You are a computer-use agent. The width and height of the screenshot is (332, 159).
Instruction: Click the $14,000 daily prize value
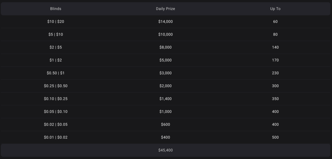point(166,22)
